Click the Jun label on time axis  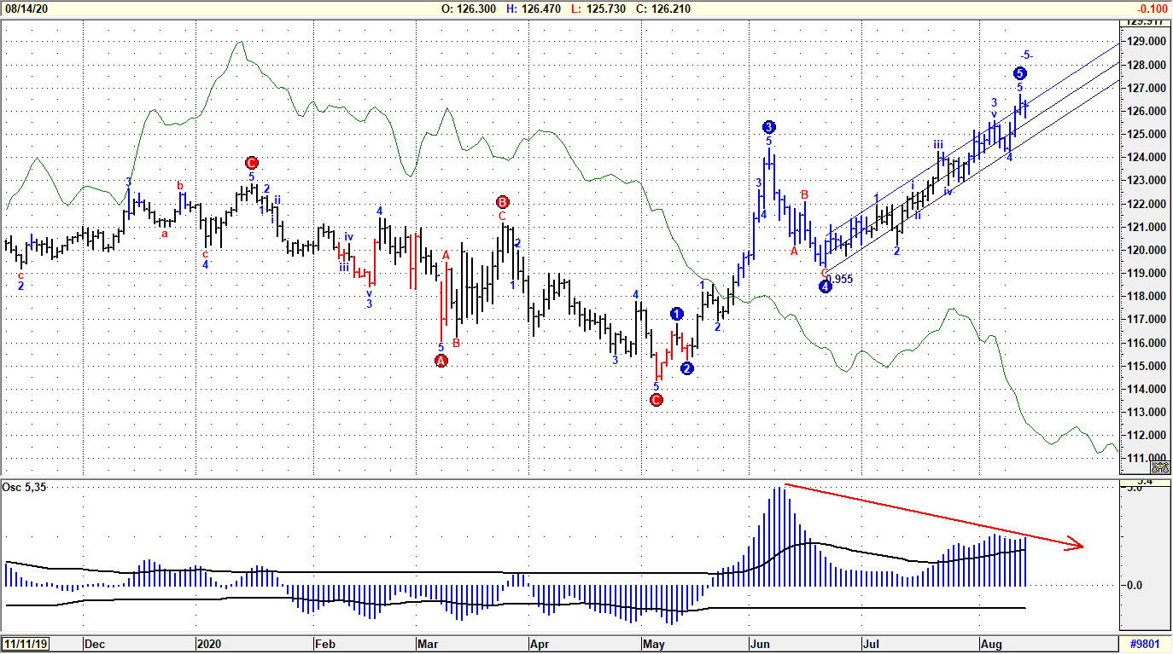pyautogui.click(x=759, y=644)
